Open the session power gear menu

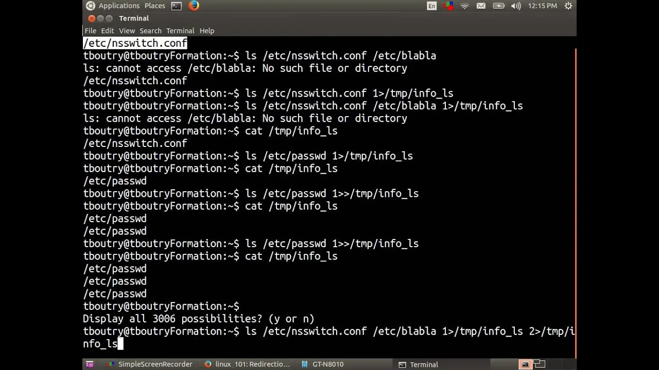[568, 6]
